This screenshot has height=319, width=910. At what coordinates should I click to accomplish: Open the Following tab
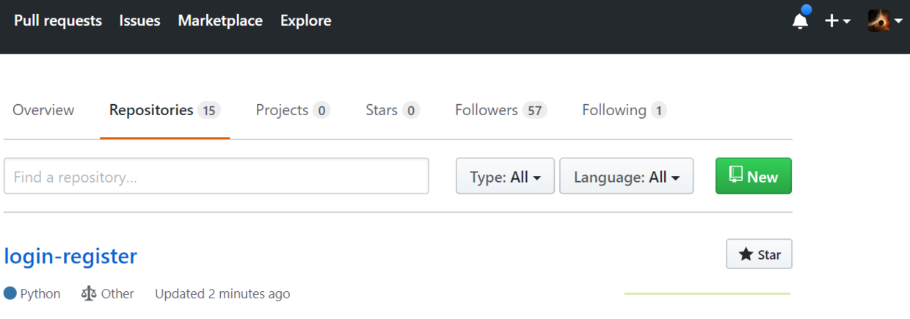(x=624, y=110)
